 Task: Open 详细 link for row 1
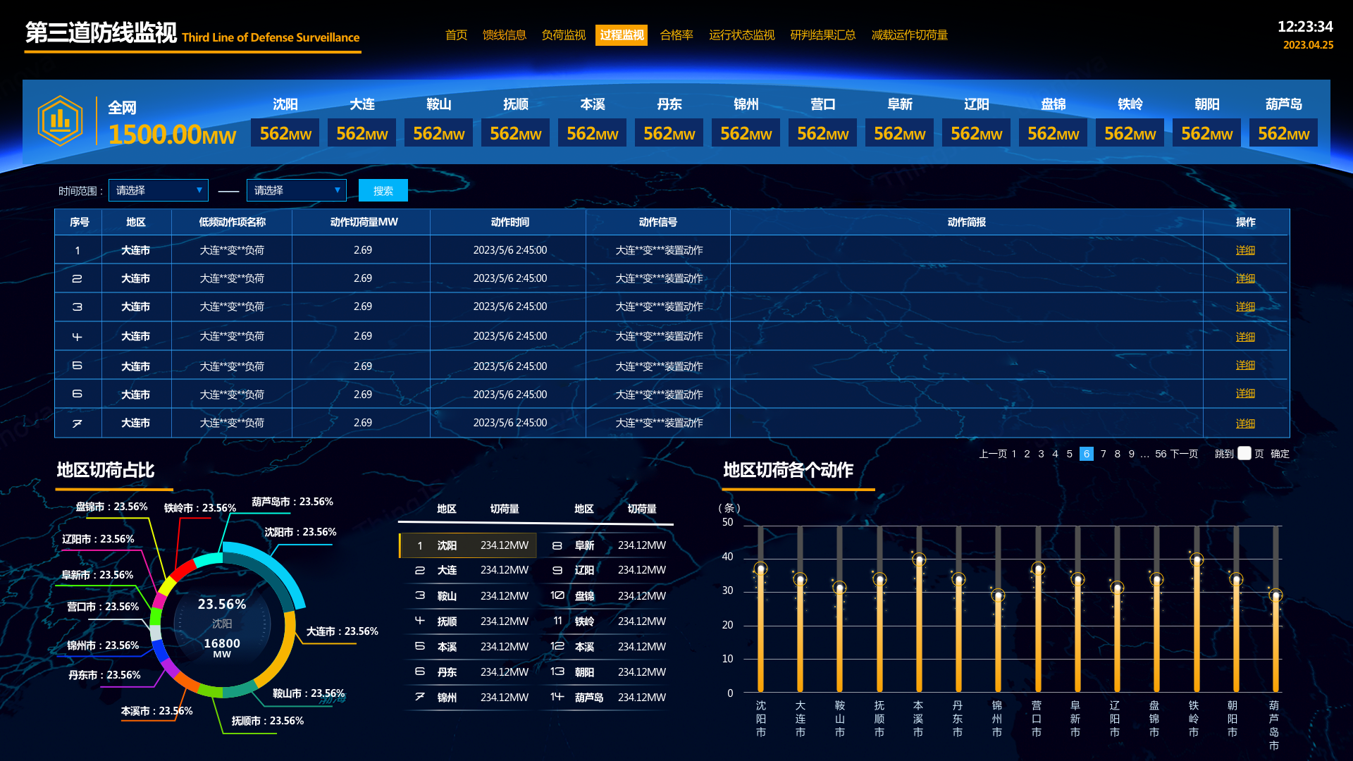[x=1245, y=251]
